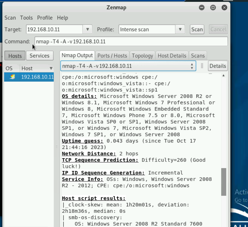Click the Nmap output vertical scrollbar handle

224,182
